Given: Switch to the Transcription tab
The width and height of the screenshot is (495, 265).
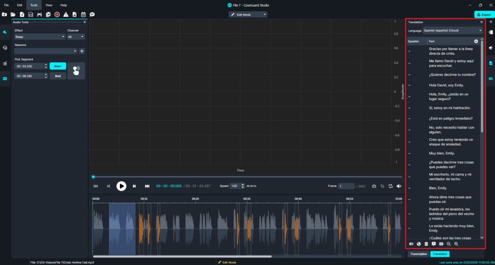Looking at the screenshot, I should [x=418, y=254].
